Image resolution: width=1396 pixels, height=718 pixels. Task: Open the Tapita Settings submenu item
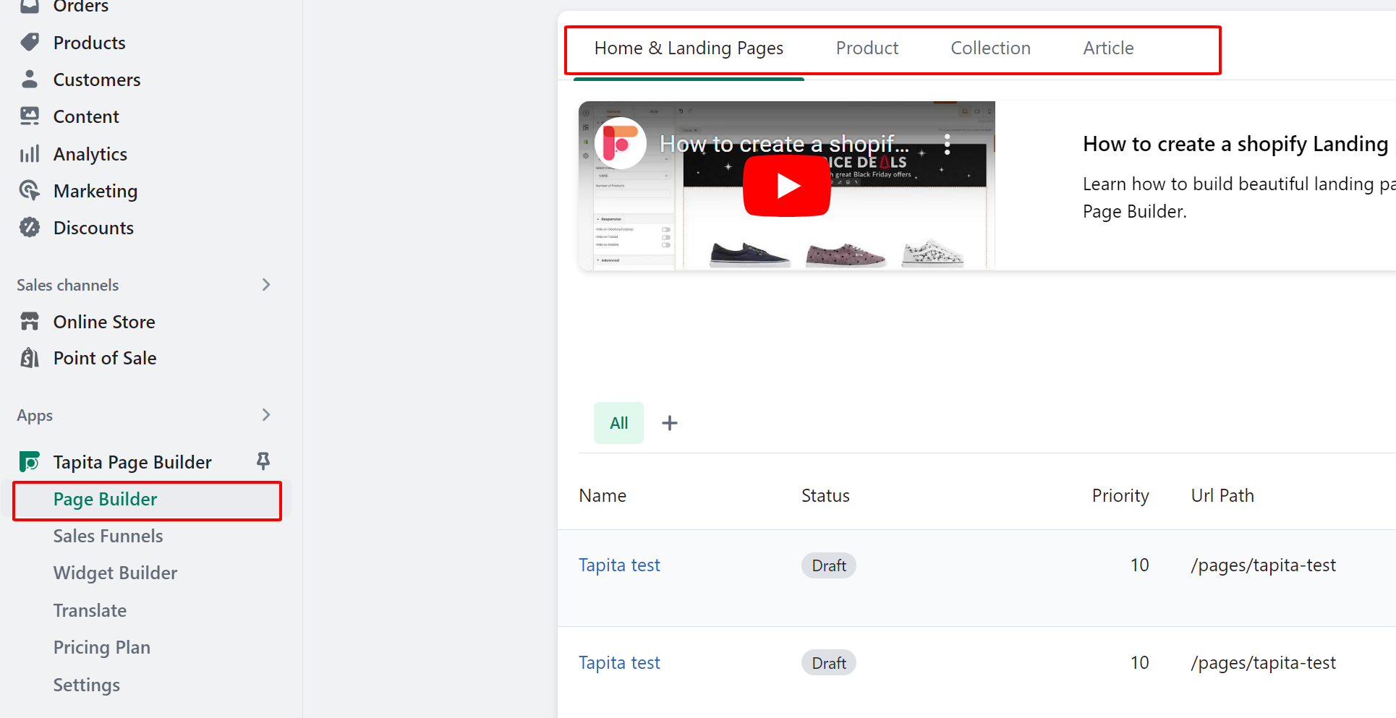(x=87, y=685)
